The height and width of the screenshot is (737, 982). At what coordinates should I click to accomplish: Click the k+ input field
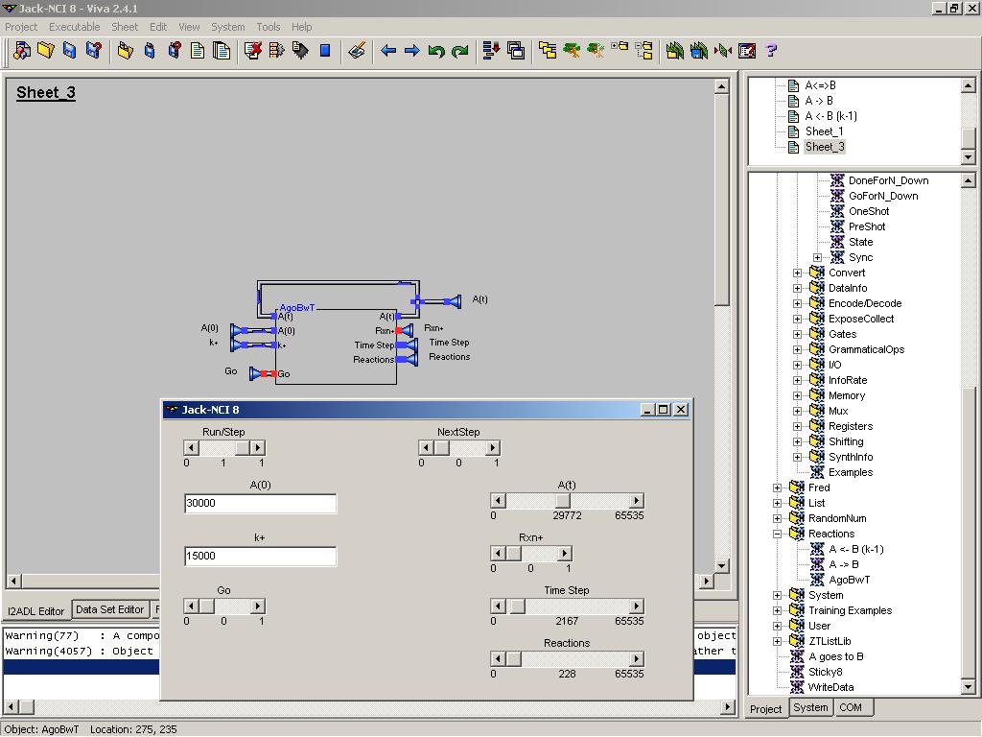[261, 556]
